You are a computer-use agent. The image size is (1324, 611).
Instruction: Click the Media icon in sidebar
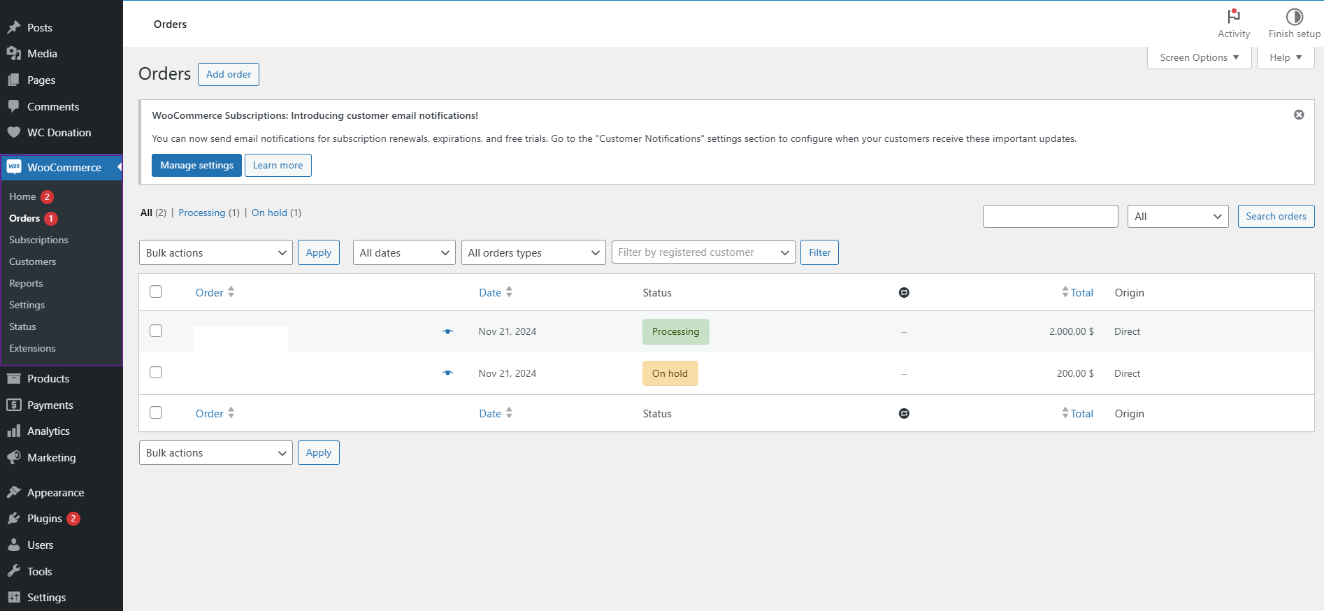click(x=14, y=54)
